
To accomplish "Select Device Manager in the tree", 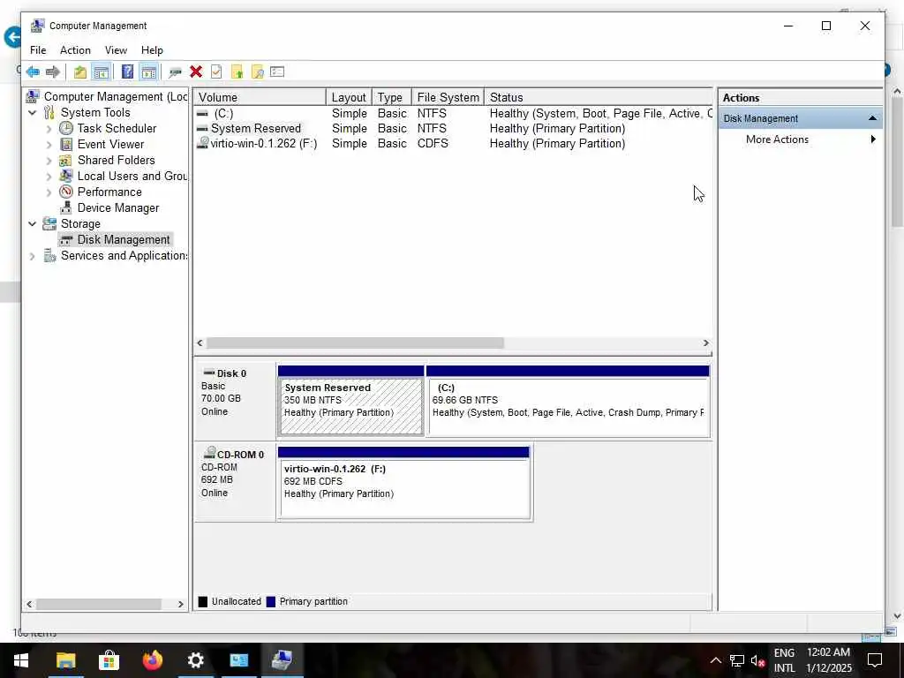I will click(118, 207).
